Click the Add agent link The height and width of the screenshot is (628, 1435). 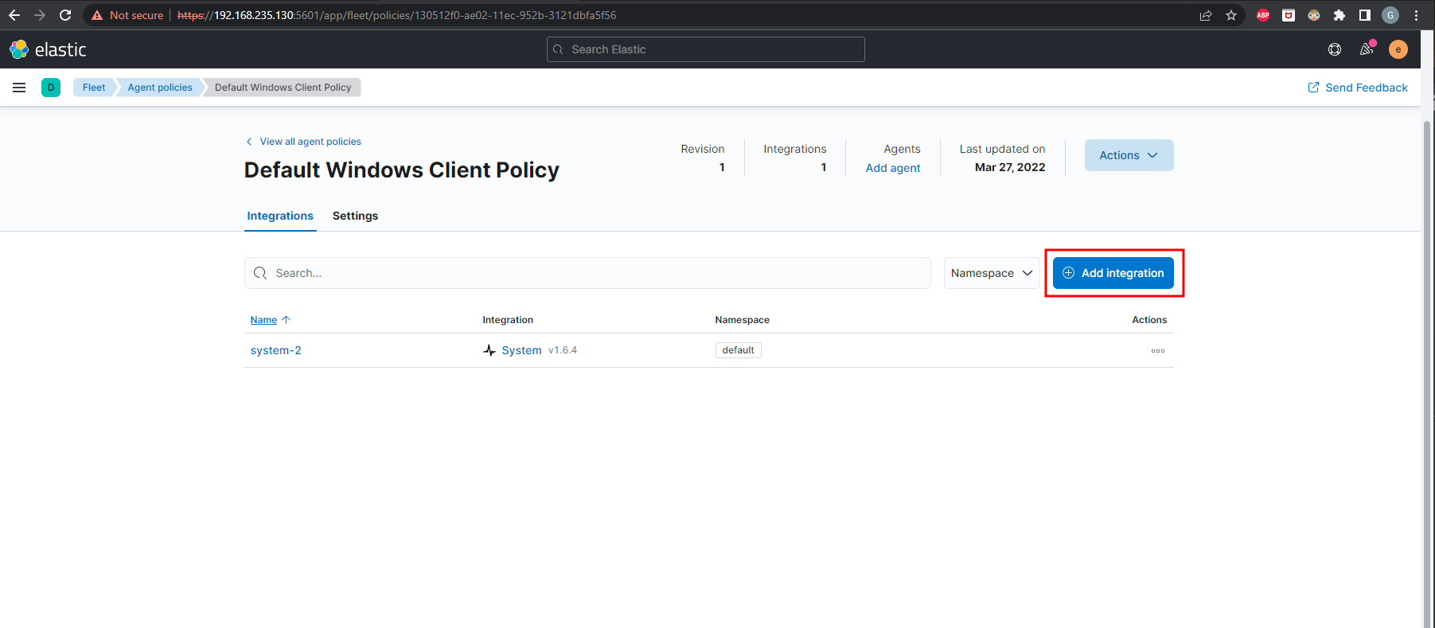tap(892, 168)
